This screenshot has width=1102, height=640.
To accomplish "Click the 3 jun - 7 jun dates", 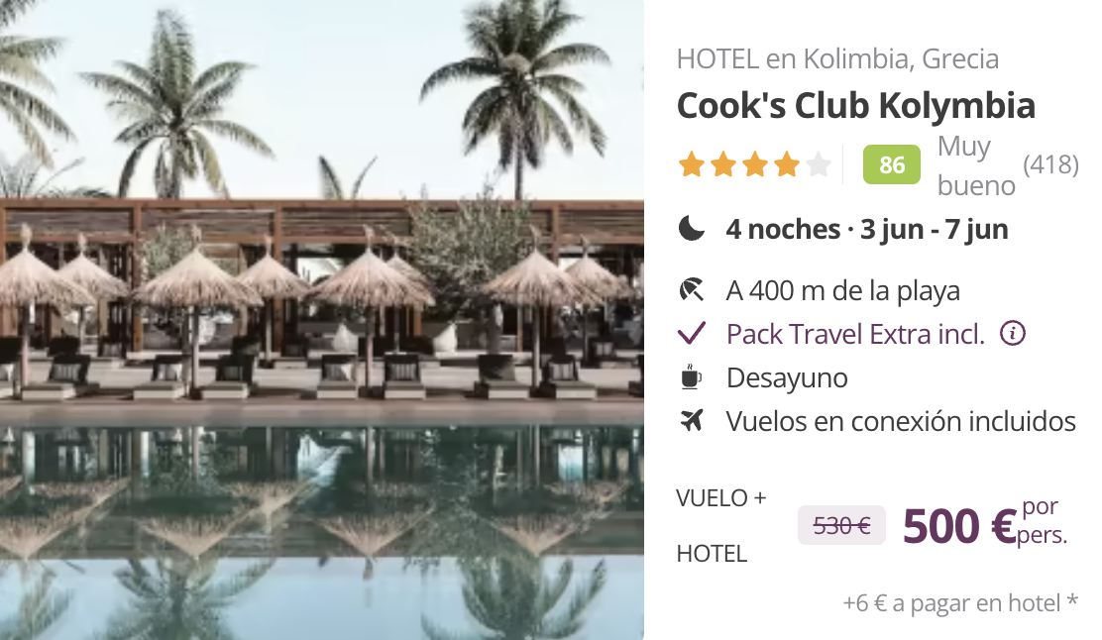I will [935, 229].
